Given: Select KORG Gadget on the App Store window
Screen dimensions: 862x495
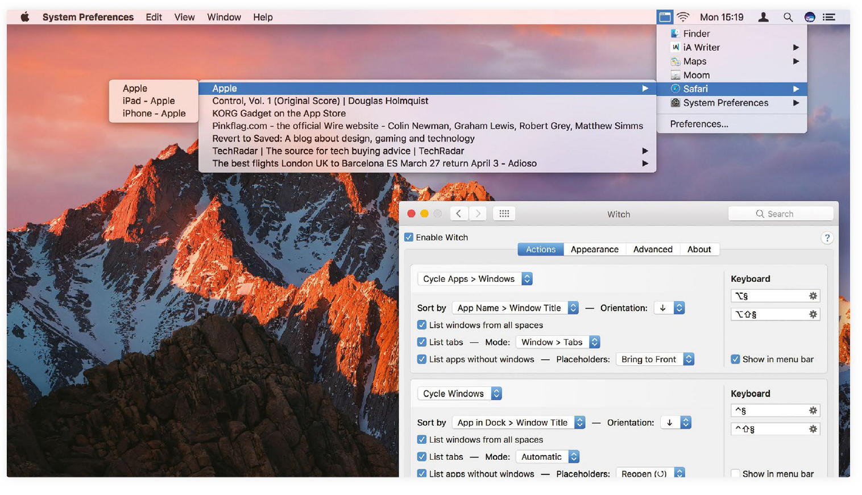Looking at the screenshot, I should (x=428, y=114).
